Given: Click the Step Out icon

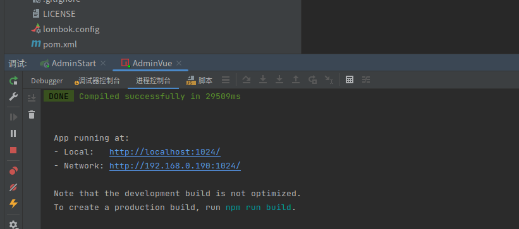Looking at the screenshot, I should pos(296,79).
